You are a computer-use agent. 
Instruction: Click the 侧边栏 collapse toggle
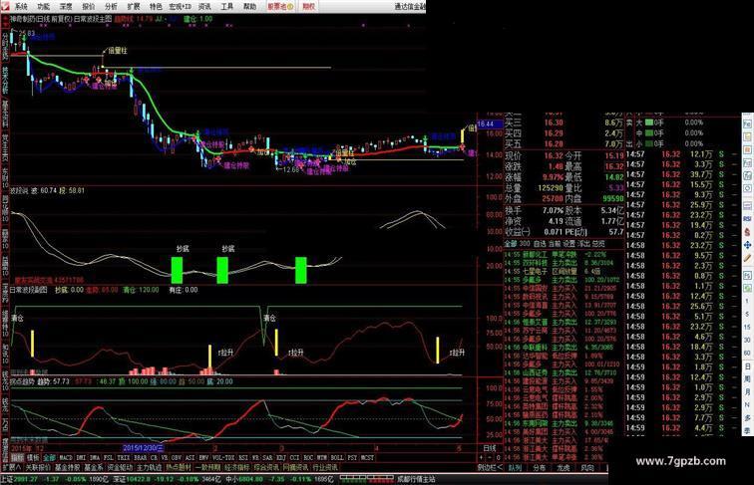[x=490, y=467]
